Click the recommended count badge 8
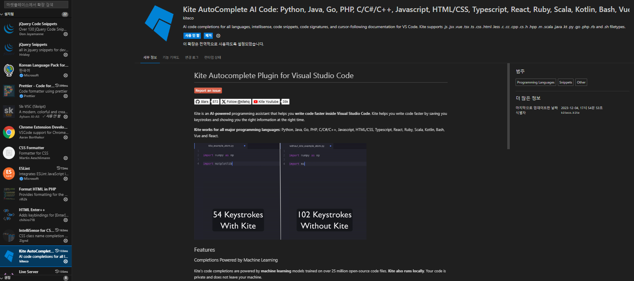 click(x=65, y=278)
